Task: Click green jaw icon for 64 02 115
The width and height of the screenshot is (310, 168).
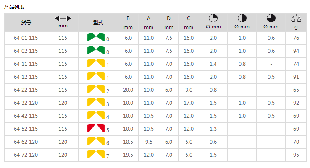Action: point(96,50)
